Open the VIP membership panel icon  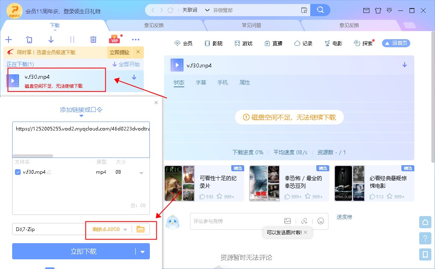pyautogui.click(x=114, y=40)
